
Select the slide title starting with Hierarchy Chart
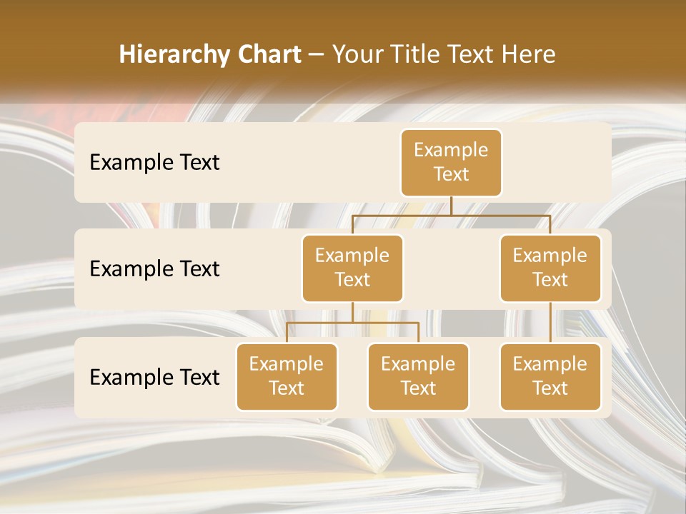click(x=337, y=54)
